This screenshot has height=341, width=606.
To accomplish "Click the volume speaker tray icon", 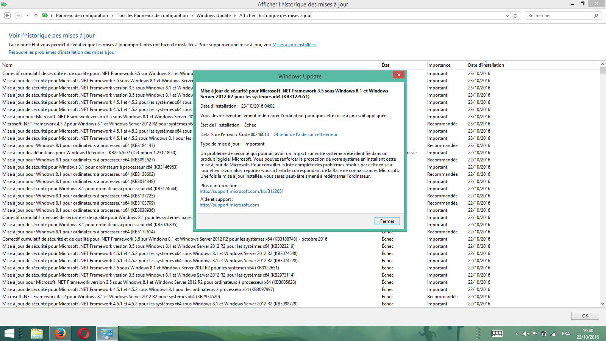I will [526, 334].
